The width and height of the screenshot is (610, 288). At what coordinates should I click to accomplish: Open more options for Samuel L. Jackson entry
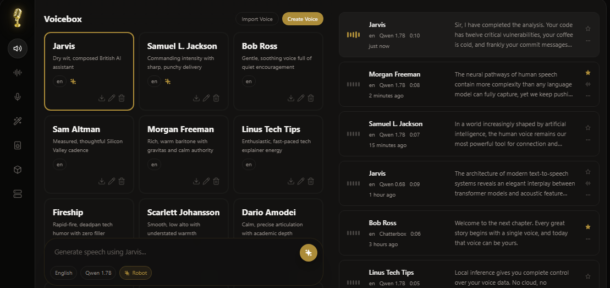click(x=588, y=139)
